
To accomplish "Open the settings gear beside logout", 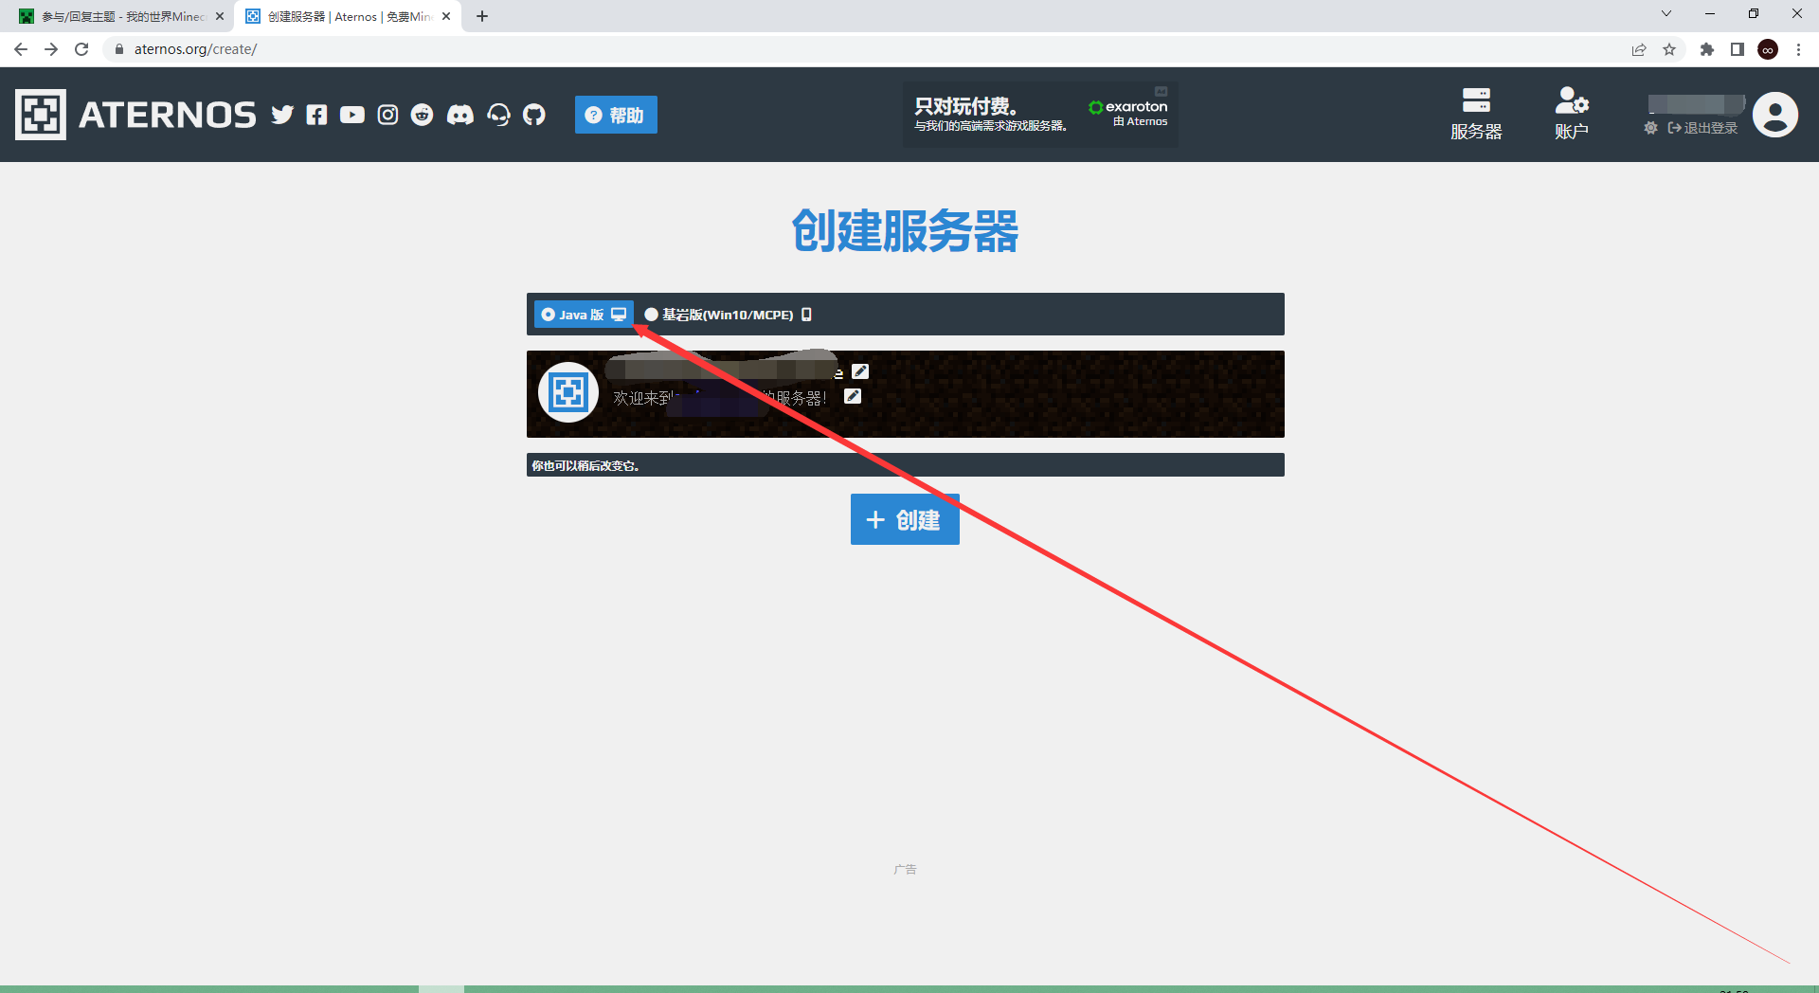I will (1651, 128).
